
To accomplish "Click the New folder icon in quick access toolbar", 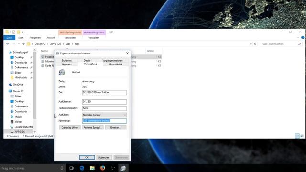I will click(19, 32).
